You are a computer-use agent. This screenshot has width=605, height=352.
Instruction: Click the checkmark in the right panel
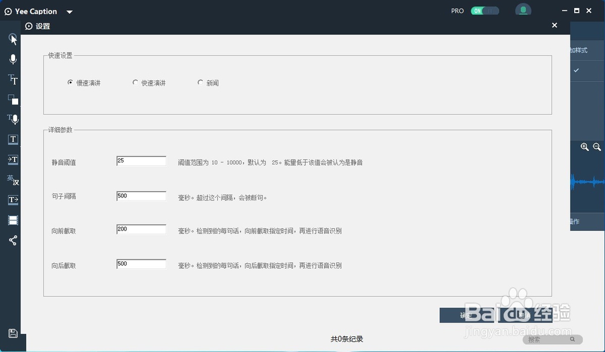point(576,70)
